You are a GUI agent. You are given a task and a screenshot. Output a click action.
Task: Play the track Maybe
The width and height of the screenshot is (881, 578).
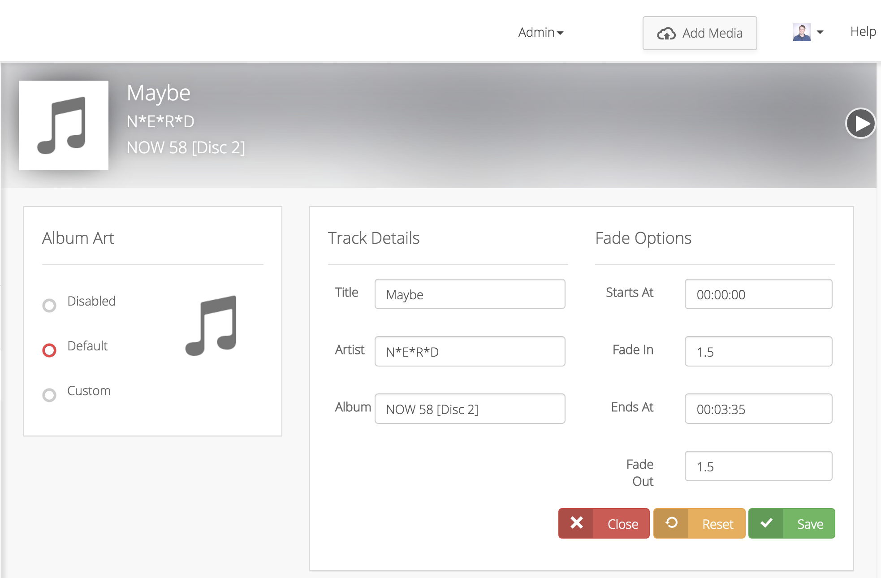[x=860, y=123]
